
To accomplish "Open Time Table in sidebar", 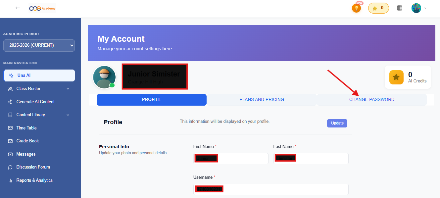I will click(26, 128).
